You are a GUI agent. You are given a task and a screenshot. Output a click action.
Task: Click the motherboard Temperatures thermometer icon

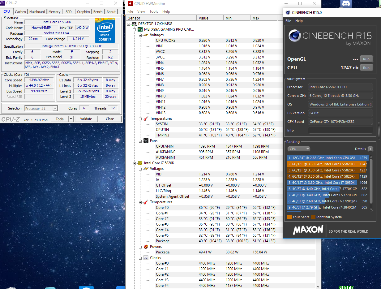[146, 119]
